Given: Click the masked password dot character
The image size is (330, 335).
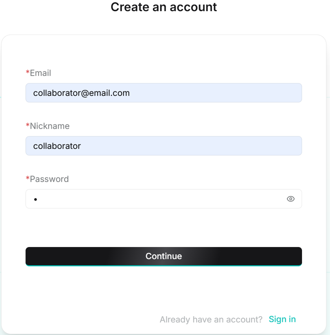Looking at the screenshot, I should [35, 199].
